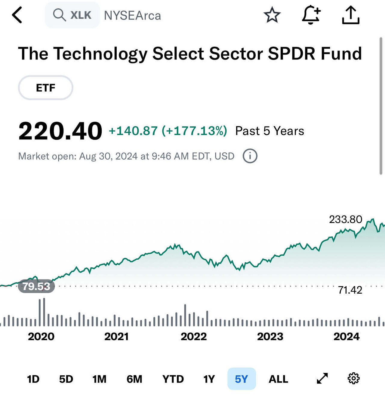385x406 pixels.
Task: Select the 5D time range
Action: click(66, 379)
